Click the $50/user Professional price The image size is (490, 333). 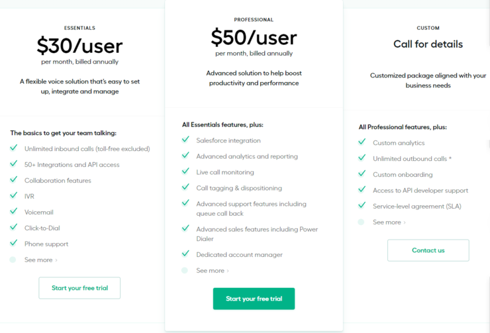(254, 37)
